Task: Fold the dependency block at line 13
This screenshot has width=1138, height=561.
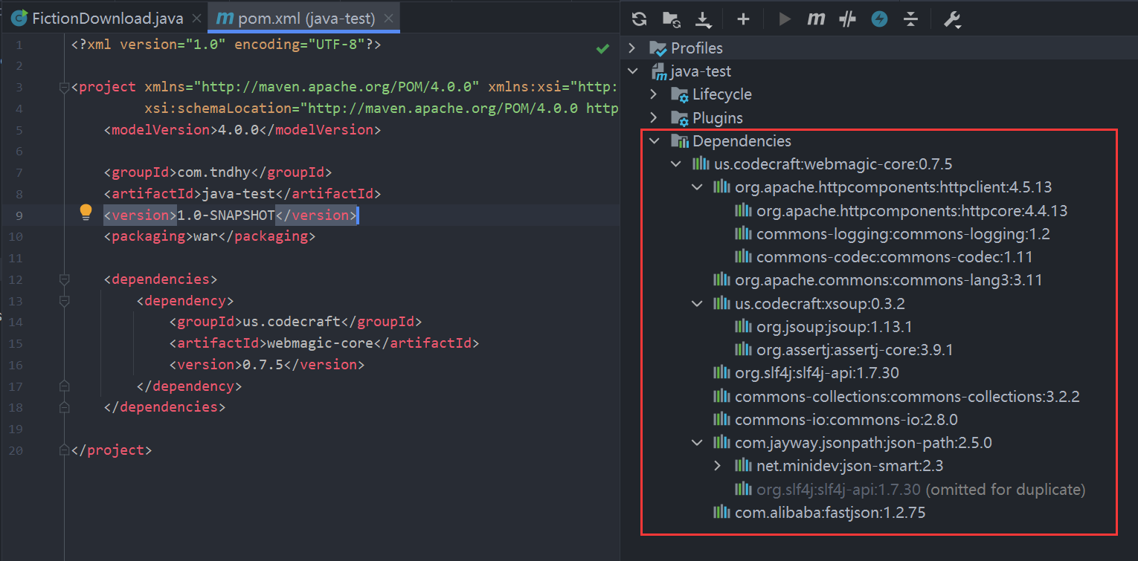Action: (64, 301)
